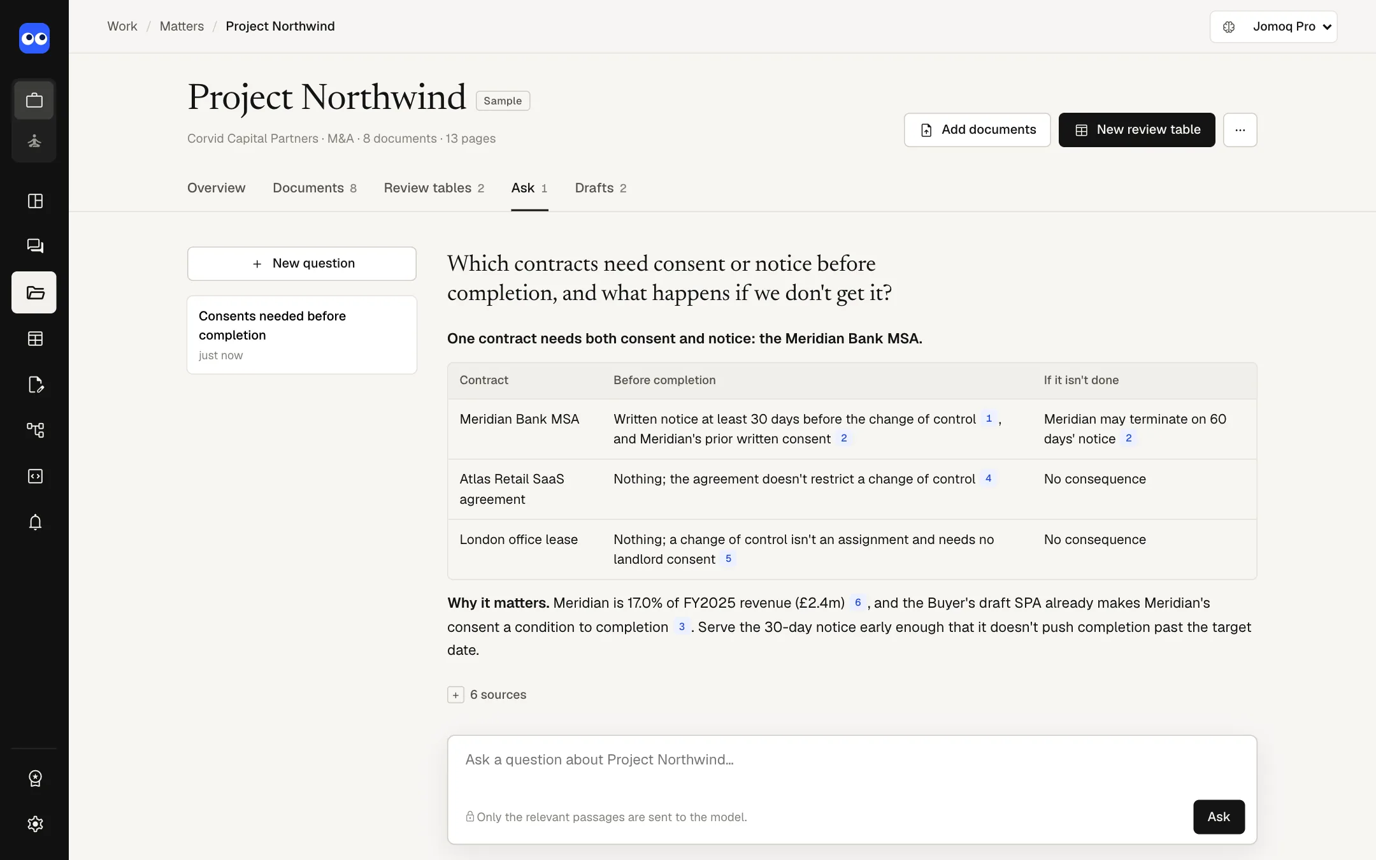This screenshot has height=860, width=1376.
Task: Open the code brackets icon in sidebar
Action: 35,476
